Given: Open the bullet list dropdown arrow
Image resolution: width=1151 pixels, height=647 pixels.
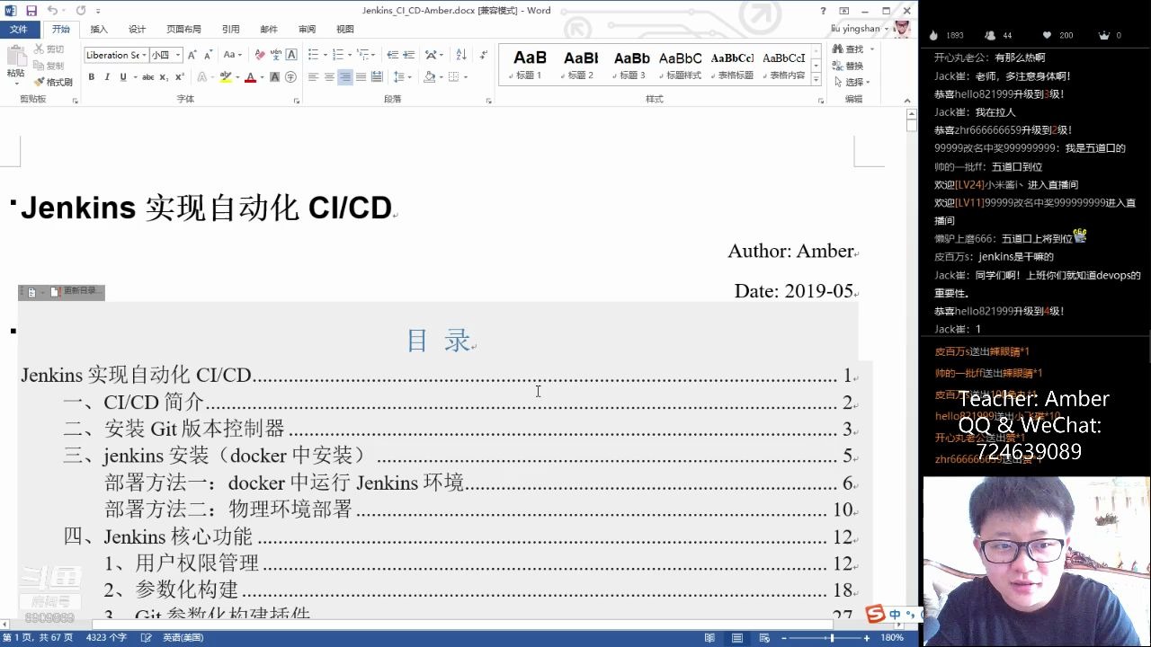Looking at the screenshot, I should [x=325, y=55].
